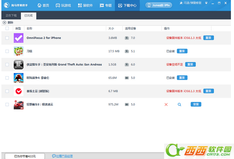The width and height of the screenshot is (234, 159).
Task: Click OmniFocus 设备固件版本 iOS6.1.3 太低 warning
Action: pos(184,38)
